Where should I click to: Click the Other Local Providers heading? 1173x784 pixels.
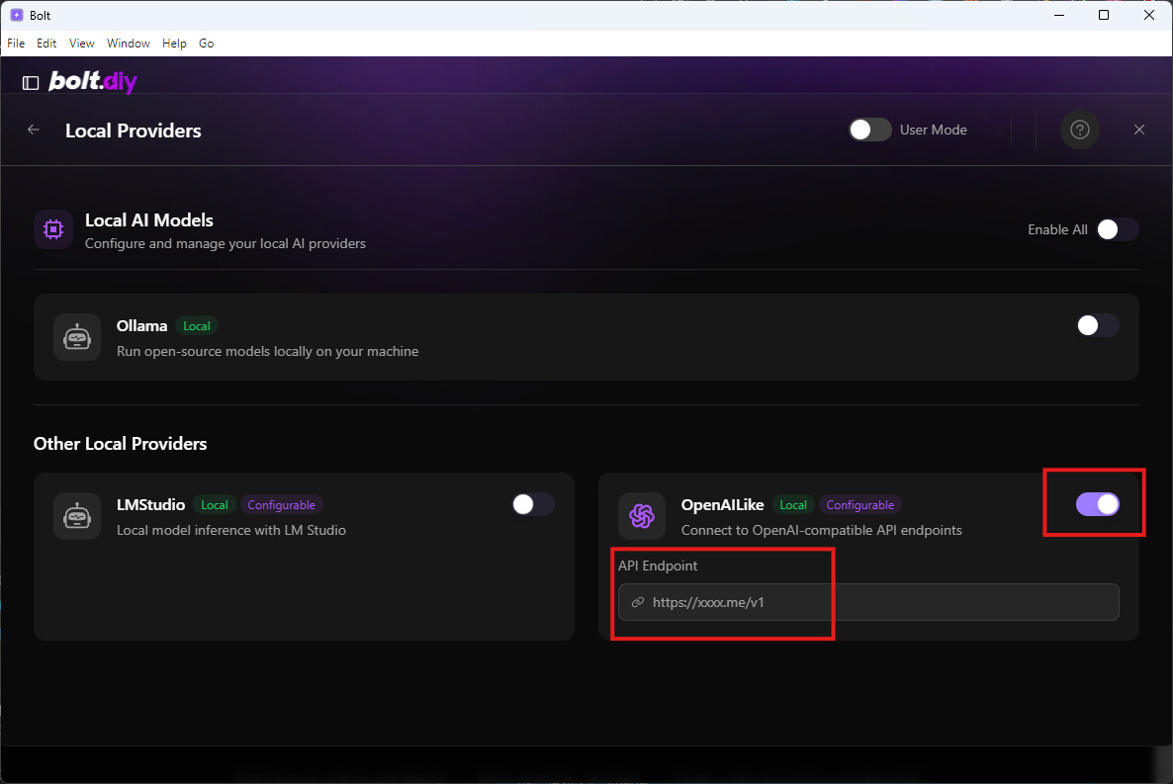click(121, 444)
